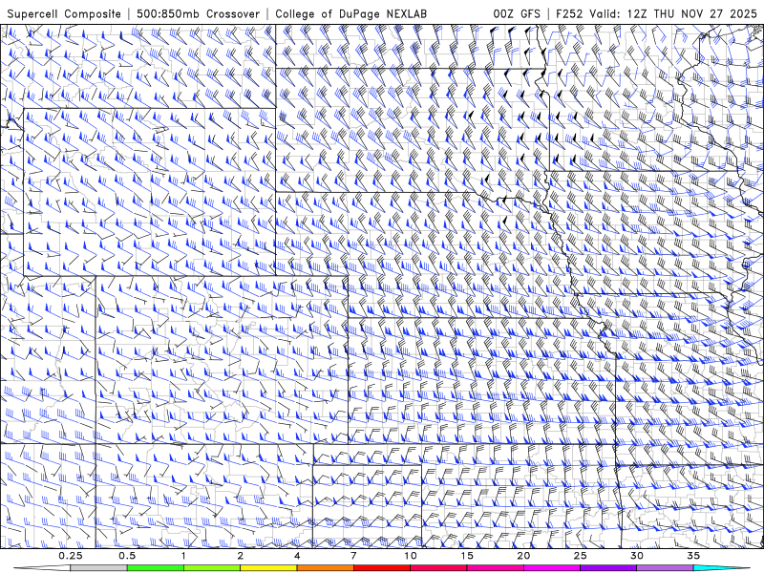This screenshot has height=573, width=764.
Task: Select the purple color bar segment after 25
Action: click(x=608, y=568)
